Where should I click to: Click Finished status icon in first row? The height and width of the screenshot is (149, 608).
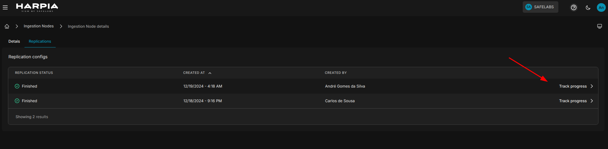coord(17,86)
